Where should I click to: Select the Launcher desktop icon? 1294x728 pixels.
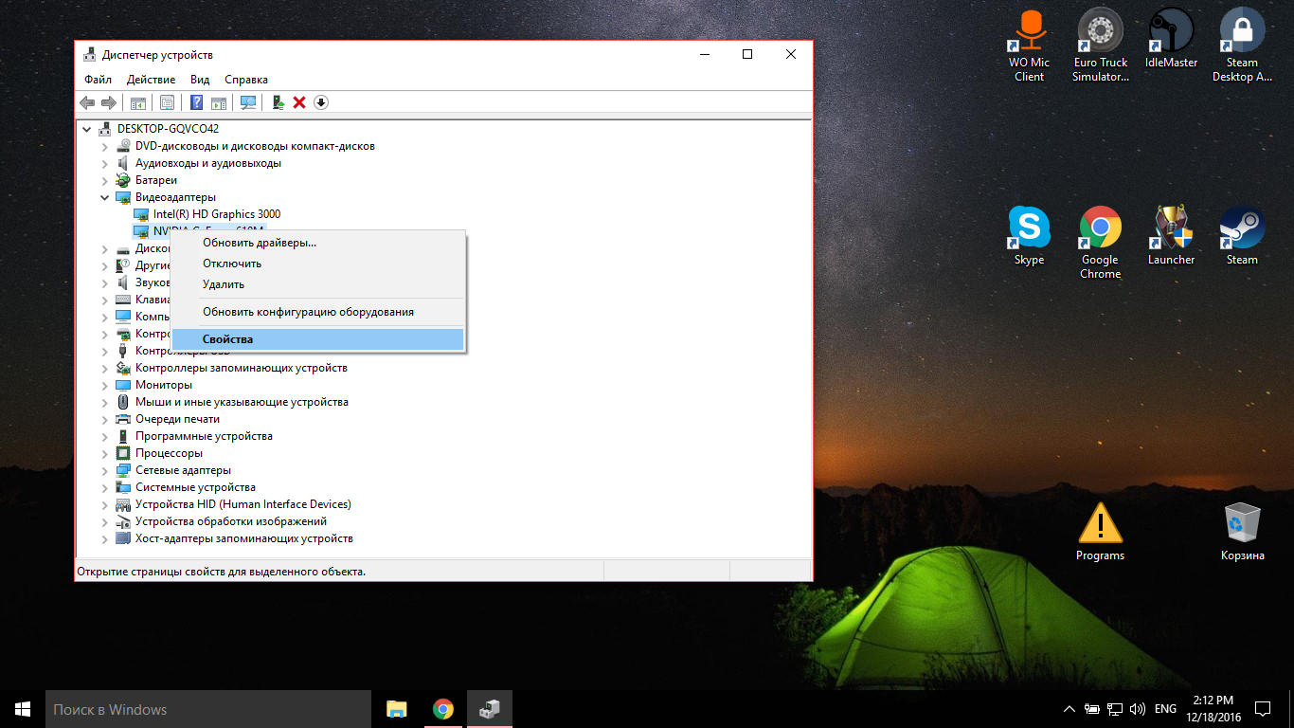click(x=1171, y=236)
